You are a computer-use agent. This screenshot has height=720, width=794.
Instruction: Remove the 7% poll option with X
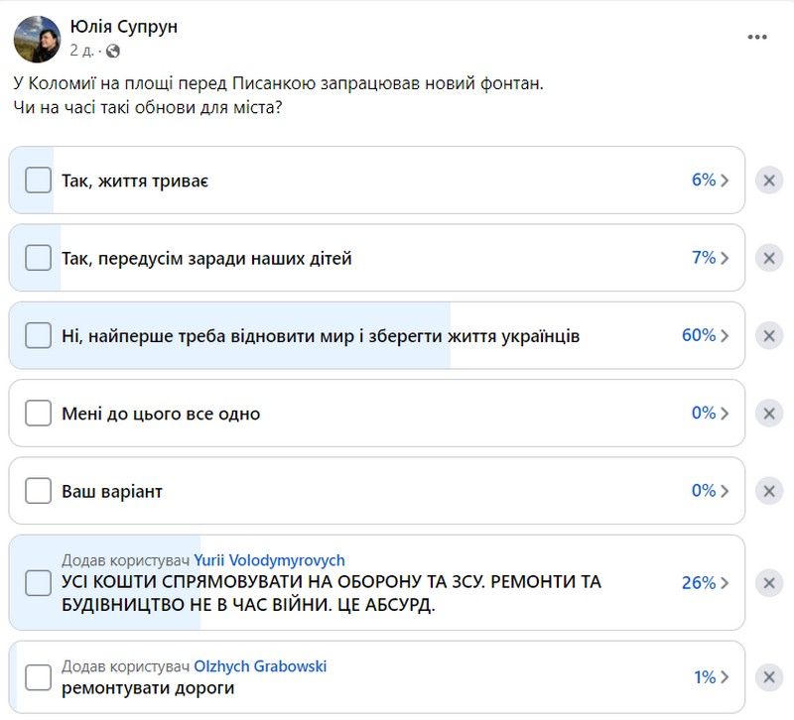pos(767,258)
